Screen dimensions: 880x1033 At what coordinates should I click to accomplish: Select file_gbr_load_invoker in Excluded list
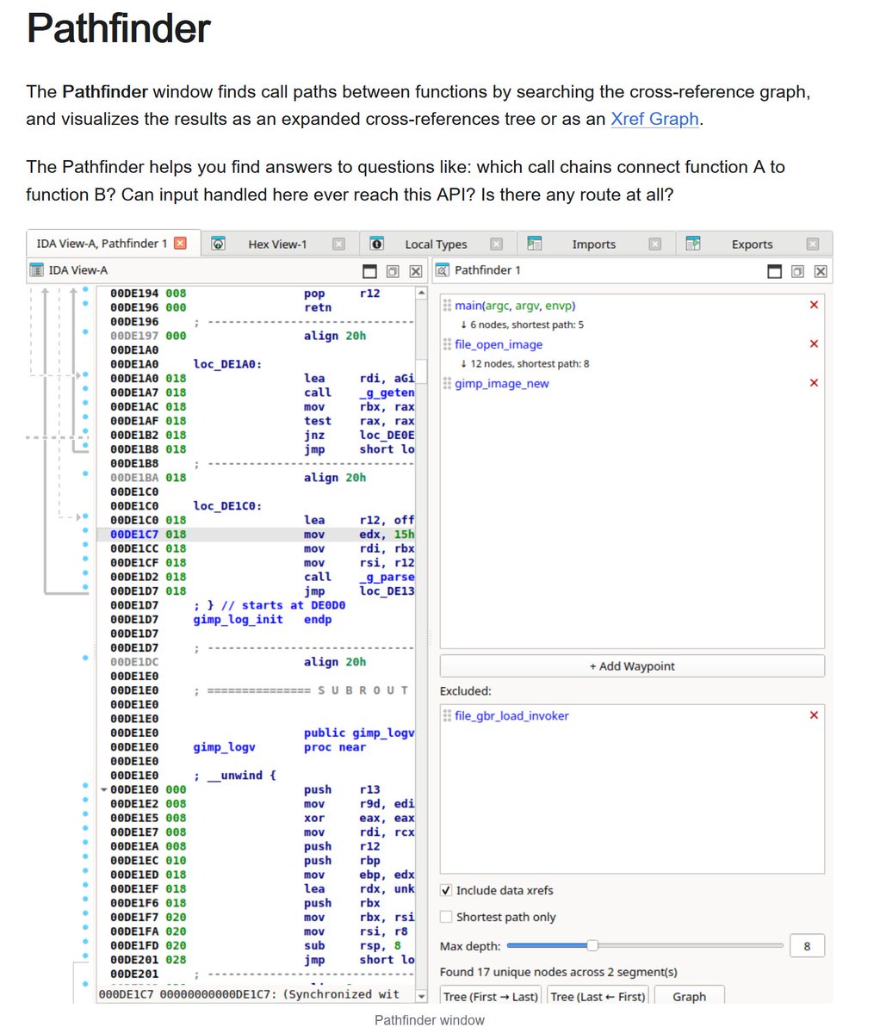511,715
